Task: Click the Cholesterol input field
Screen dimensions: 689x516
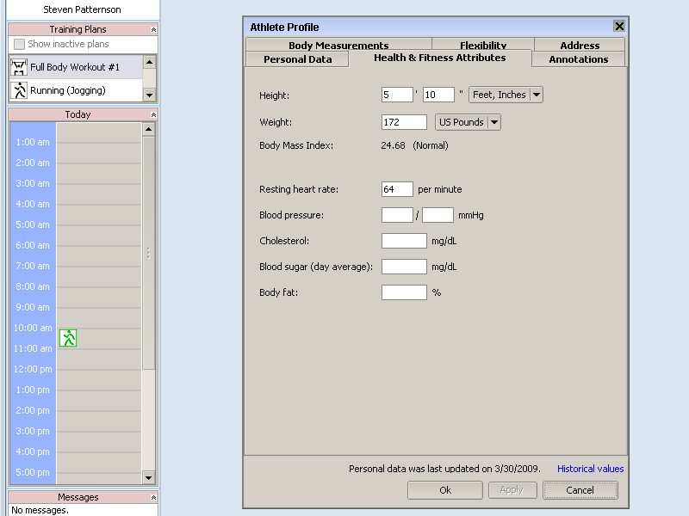Action: tap(404, 241)
